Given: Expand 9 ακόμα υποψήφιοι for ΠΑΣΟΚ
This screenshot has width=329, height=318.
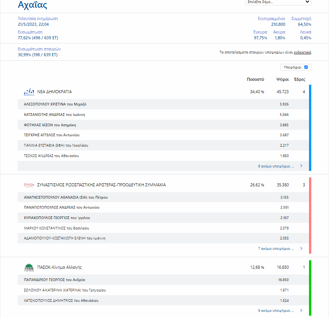Looking at the screenshot, I should pos(276,310).
